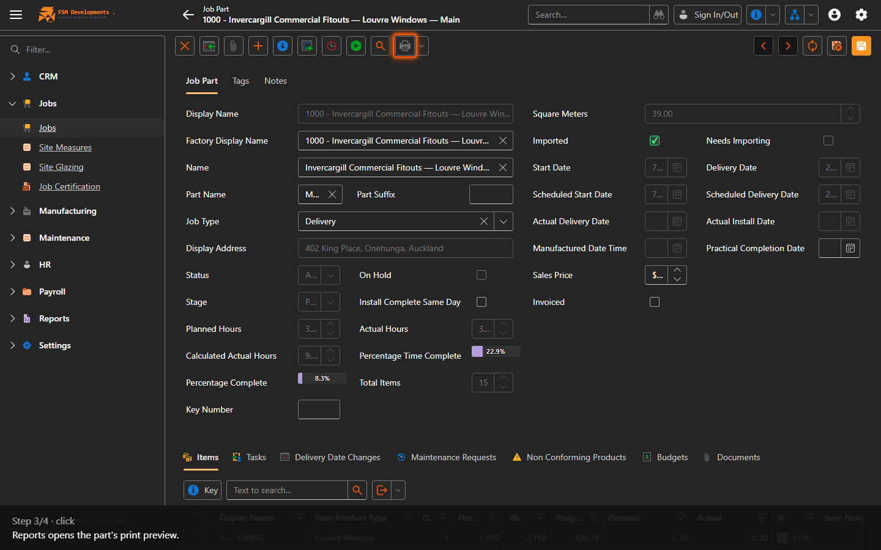This screenshot has height=550, width=881.
Task: Click the discard-changes disk icon
Action: click(837, 46)
